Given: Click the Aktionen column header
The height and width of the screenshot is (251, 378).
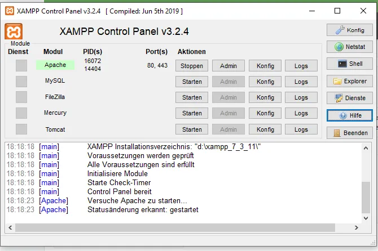Looking at the screenshot, I should pos(192,51).
